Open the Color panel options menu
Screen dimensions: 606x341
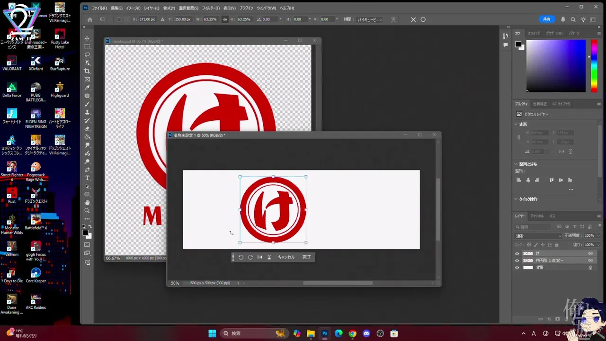click(x=599, y=33)
